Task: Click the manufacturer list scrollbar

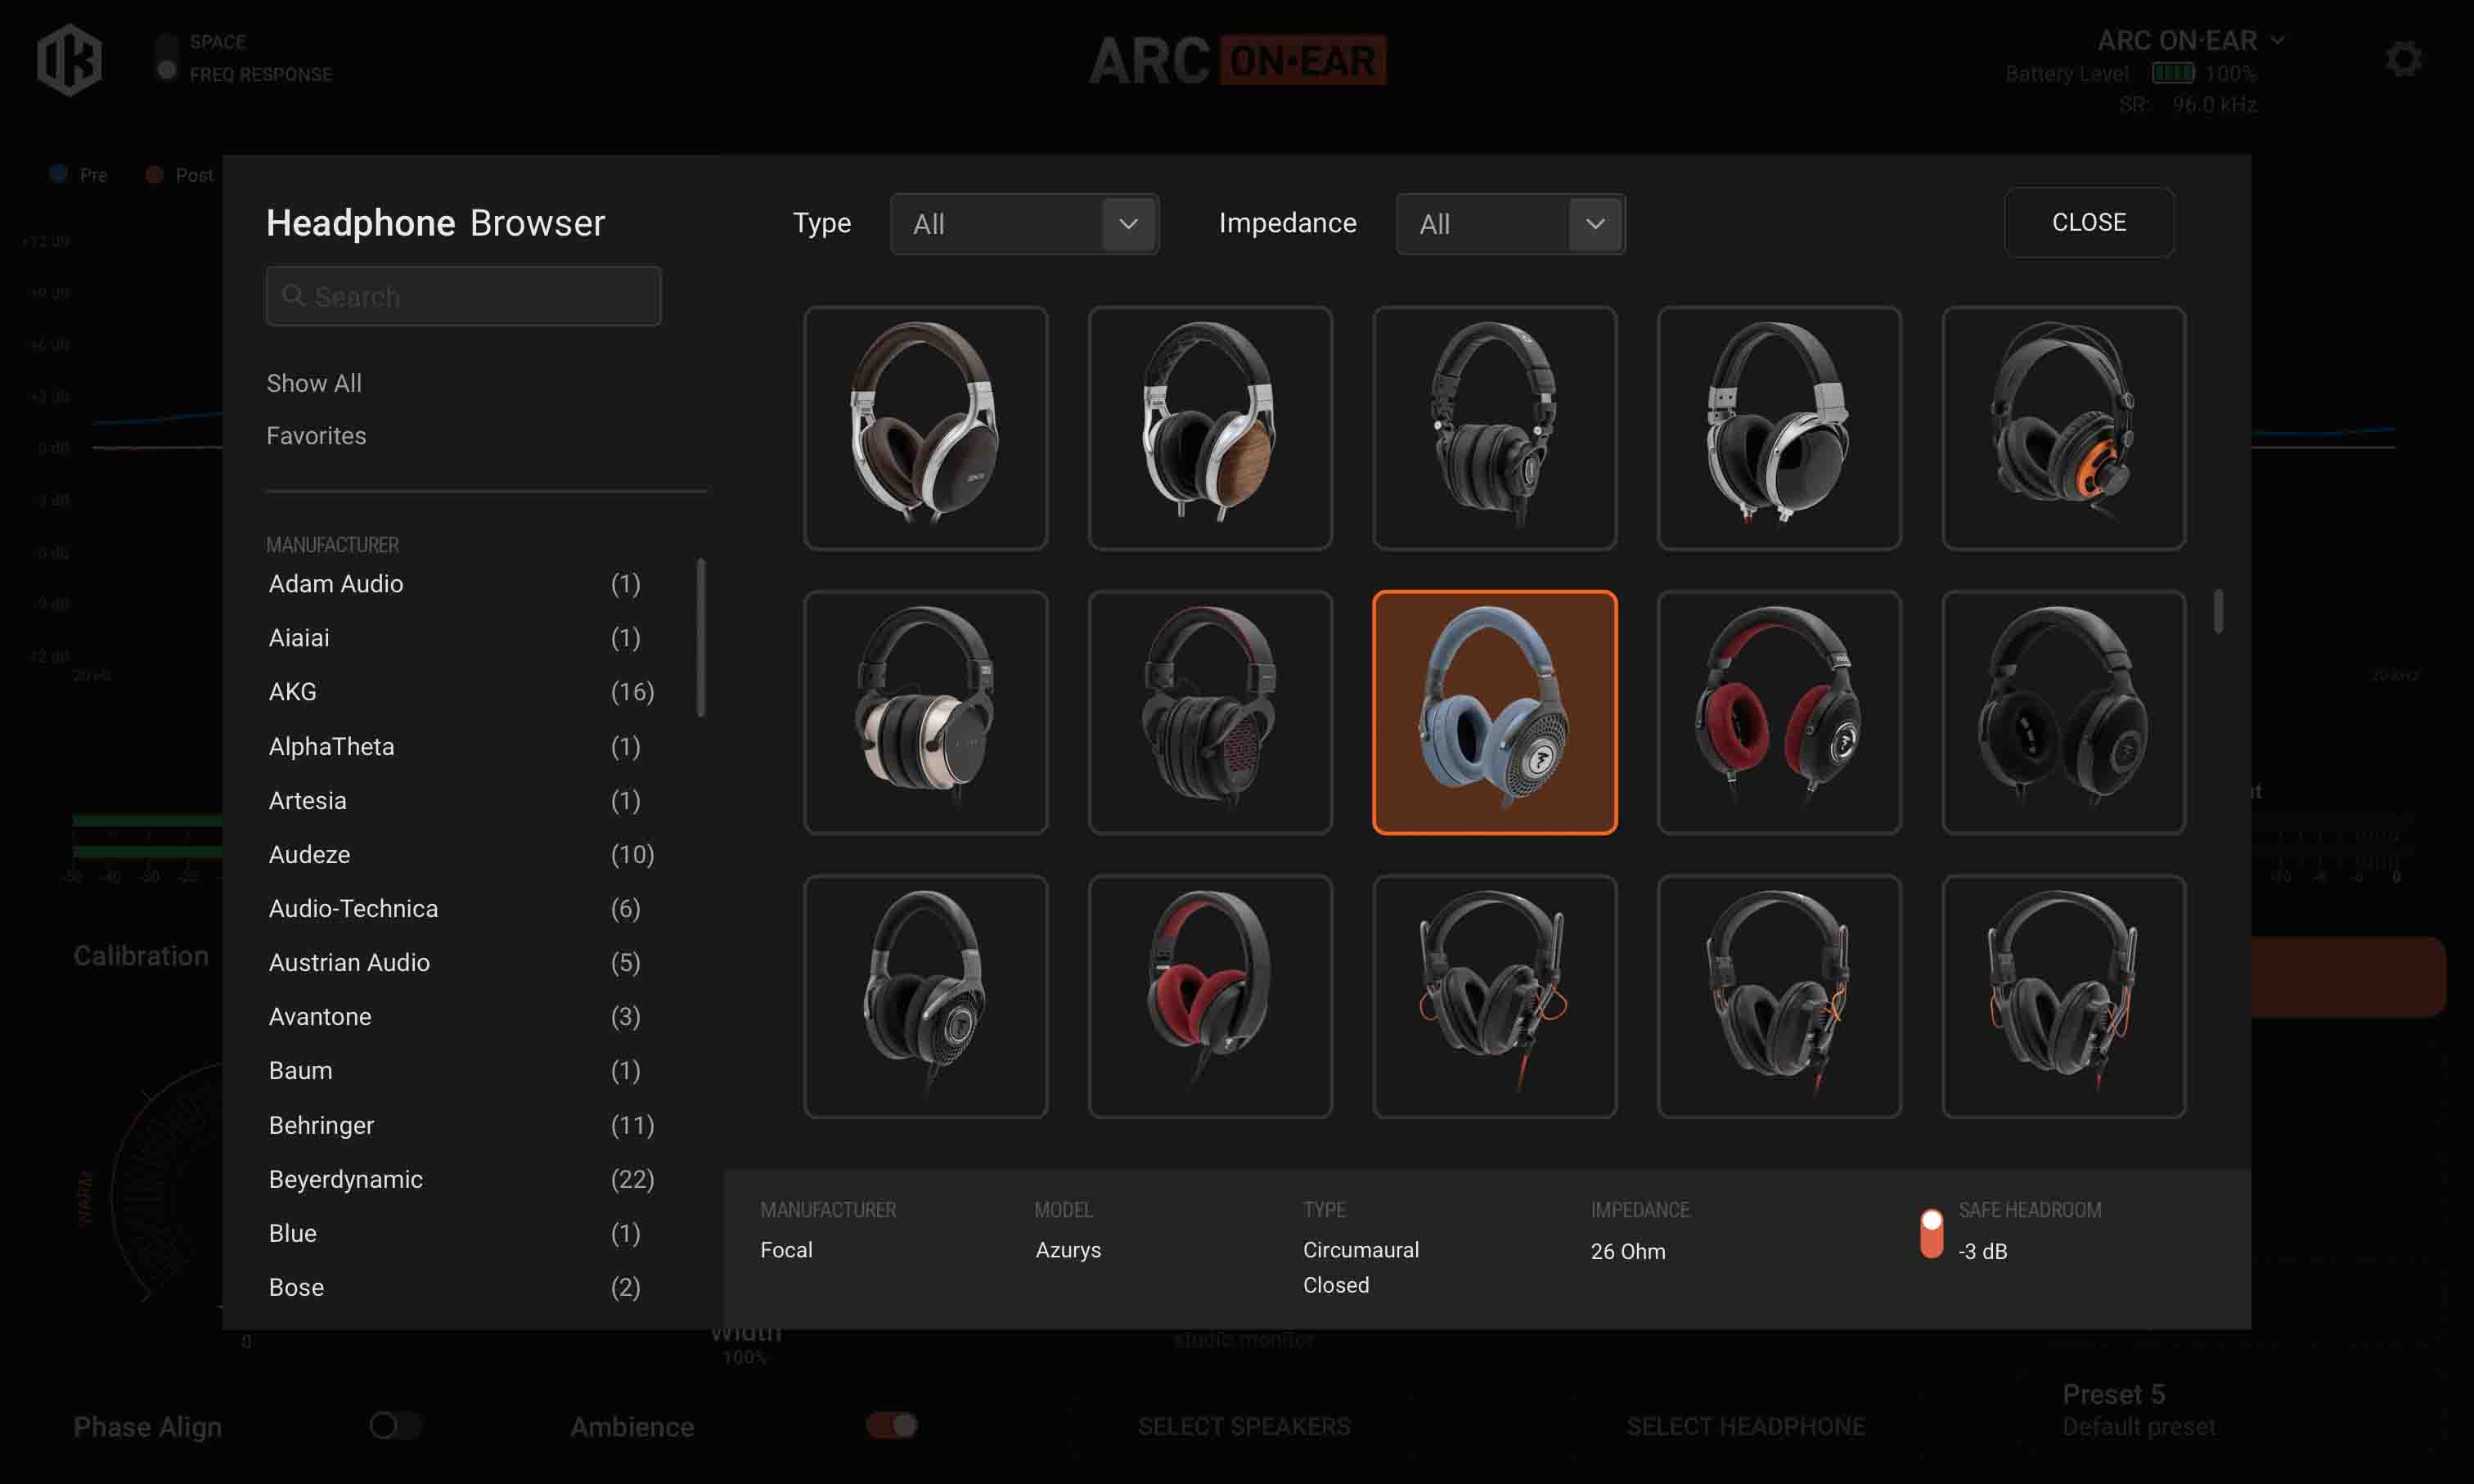Action: (x=701, y=637)
